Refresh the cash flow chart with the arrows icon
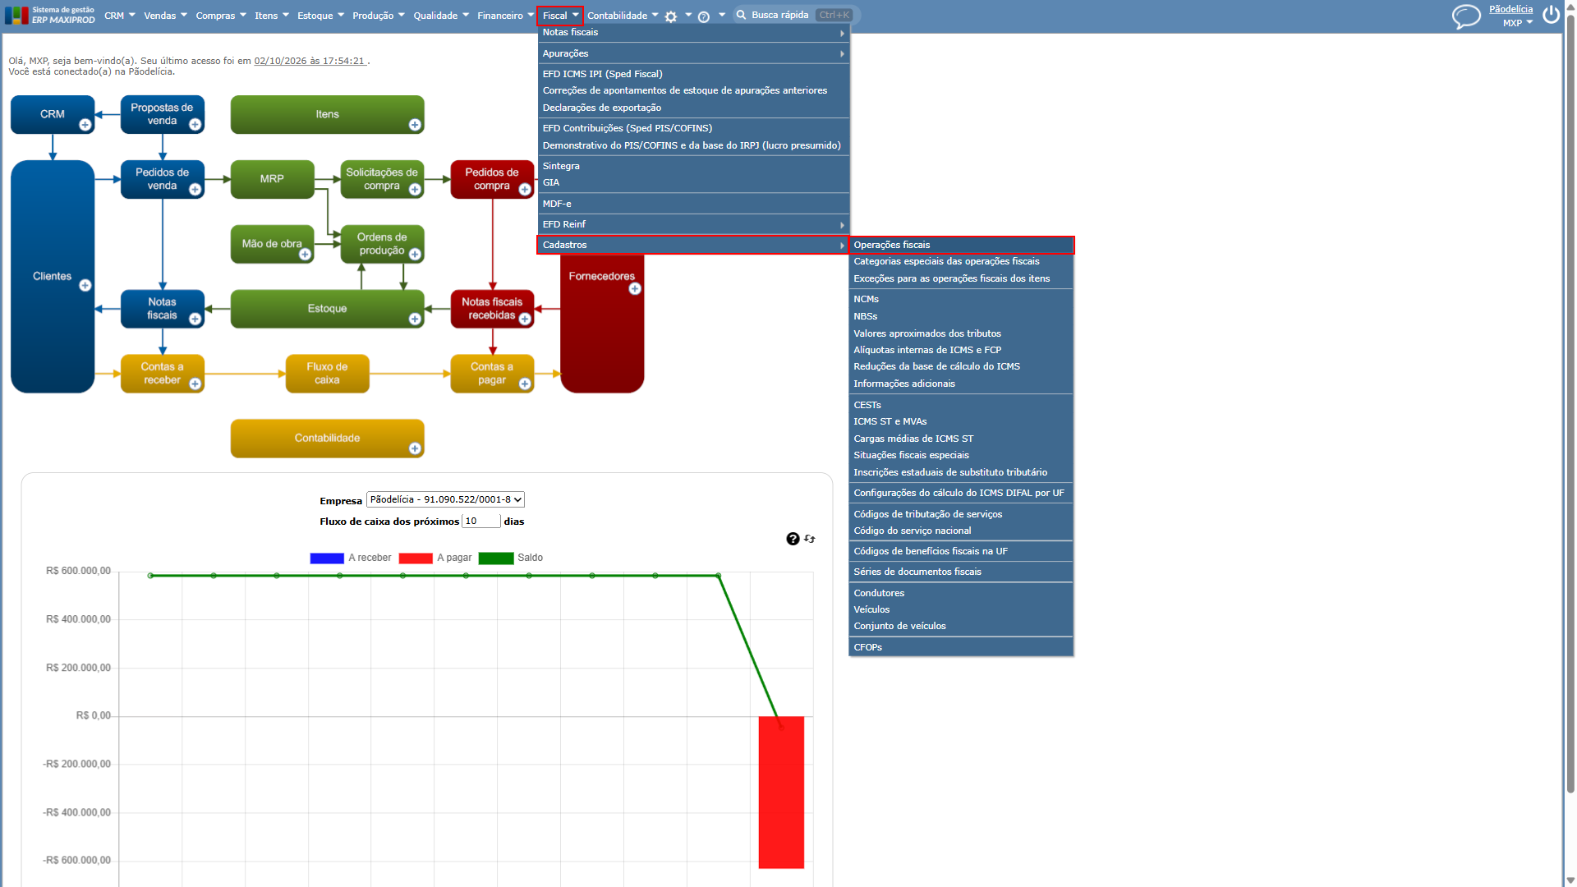Image resolution: width=1577 pixels, height=887 pixels. click(810, 539)
